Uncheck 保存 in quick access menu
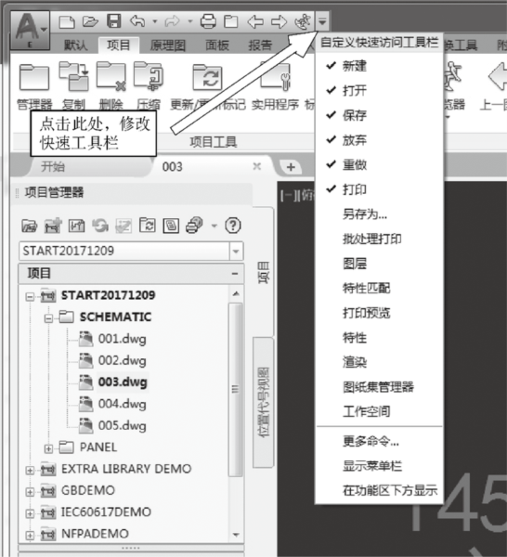 (x=379, y=115)
